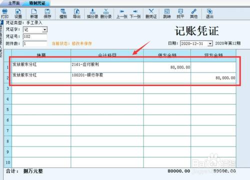Click the 找平 (Balance) toolbar icon
250x180 pixels.
(180, 13)
